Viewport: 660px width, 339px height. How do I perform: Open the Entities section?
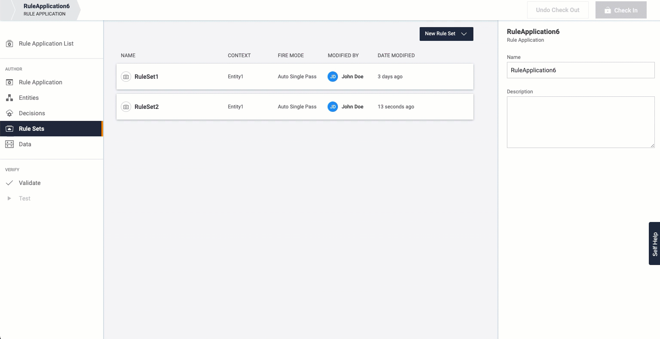[x=29, y=98]
